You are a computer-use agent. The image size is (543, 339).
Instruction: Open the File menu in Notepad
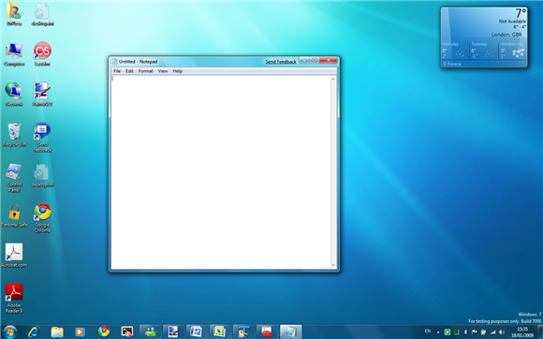point(117,71)
